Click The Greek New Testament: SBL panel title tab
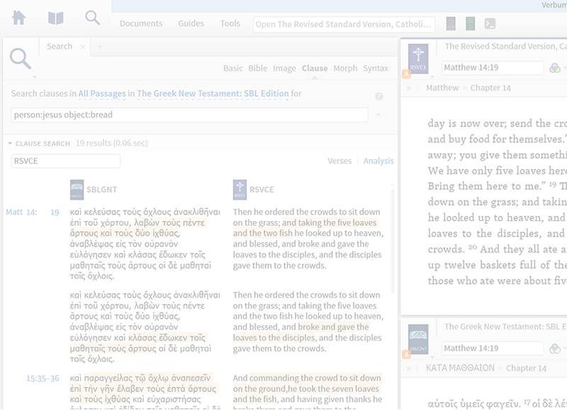567x410 pixels. point(505,326)
